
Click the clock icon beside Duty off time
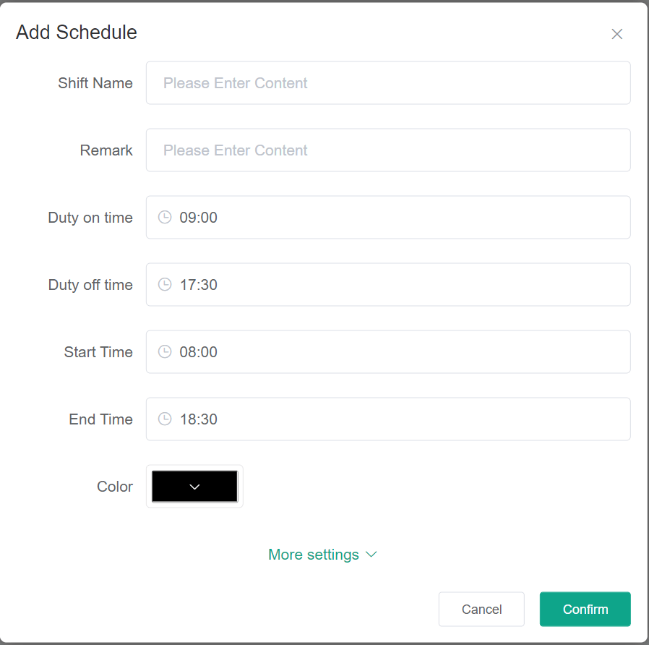(165, 284)
